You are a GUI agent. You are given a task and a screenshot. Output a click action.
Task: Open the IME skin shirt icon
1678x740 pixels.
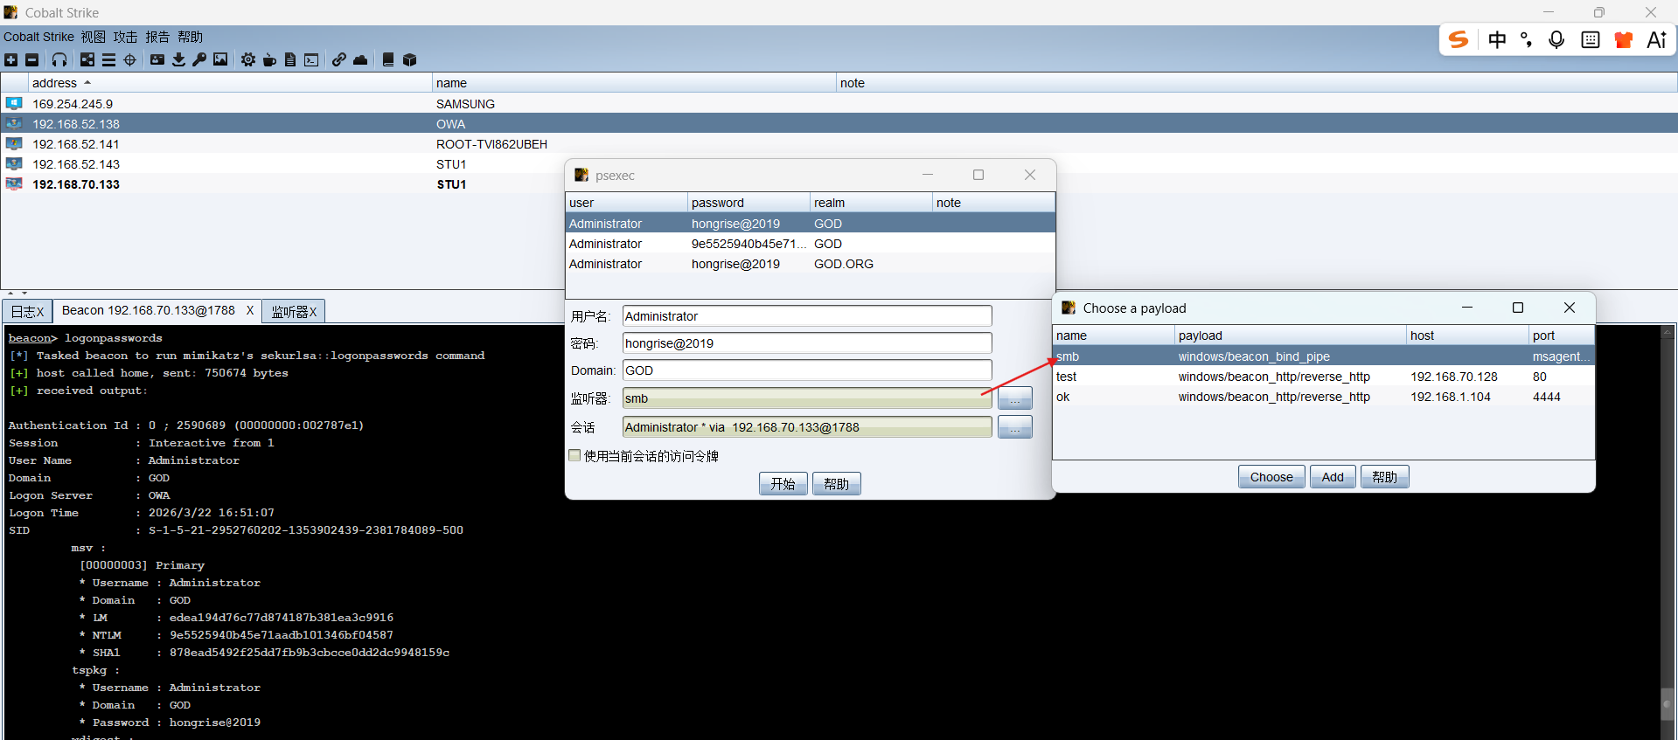1624,39
